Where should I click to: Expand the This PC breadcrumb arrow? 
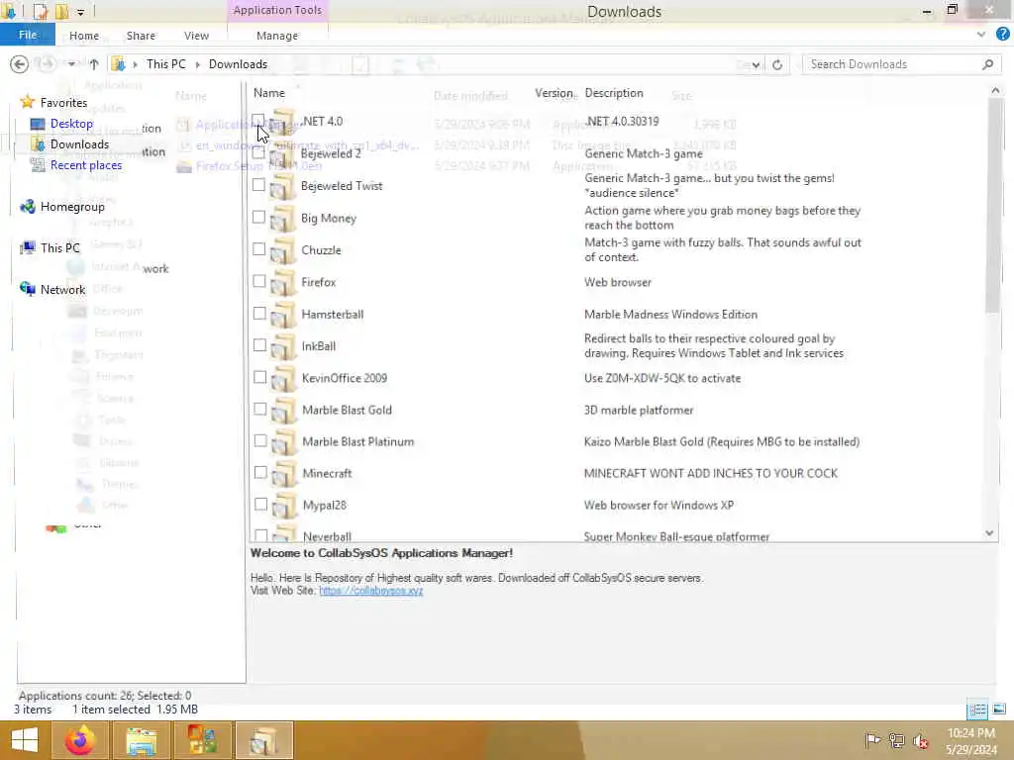pos(197,64)
